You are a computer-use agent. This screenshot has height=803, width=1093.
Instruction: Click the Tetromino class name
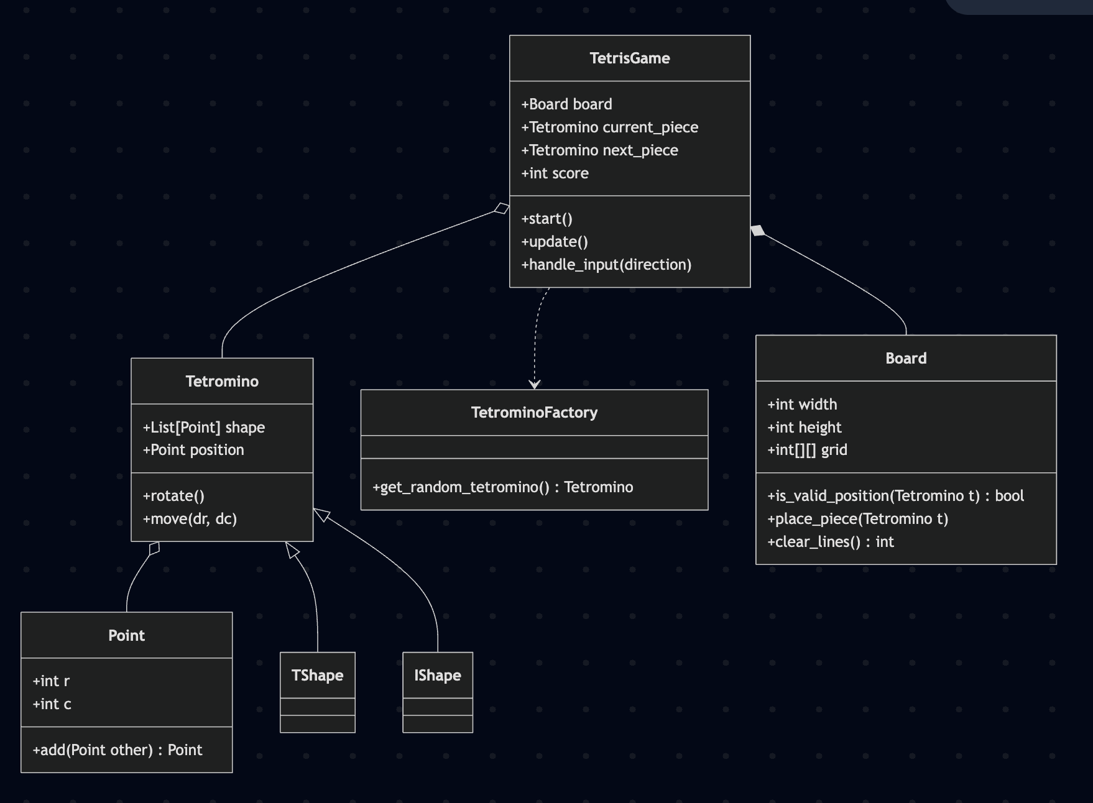(x=222, y=382)
